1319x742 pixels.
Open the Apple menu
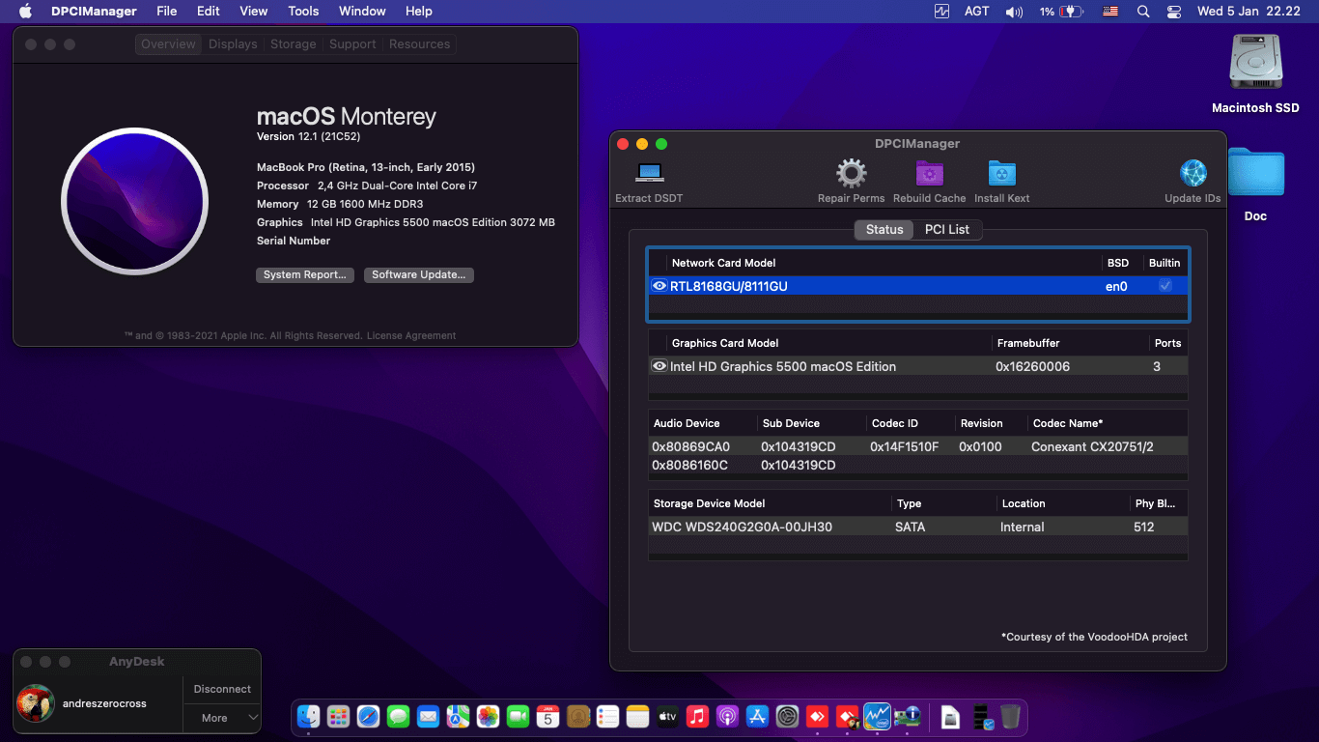tap(24, 12)
